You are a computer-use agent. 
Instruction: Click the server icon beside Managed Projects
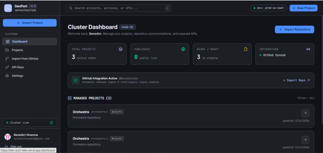(x=70, y=98)
